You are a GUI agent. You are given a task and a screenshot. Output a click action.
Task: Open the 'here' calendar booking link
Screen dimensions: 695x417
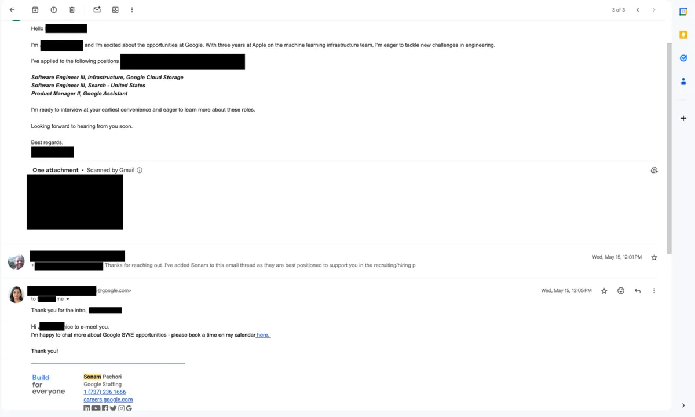263,335
